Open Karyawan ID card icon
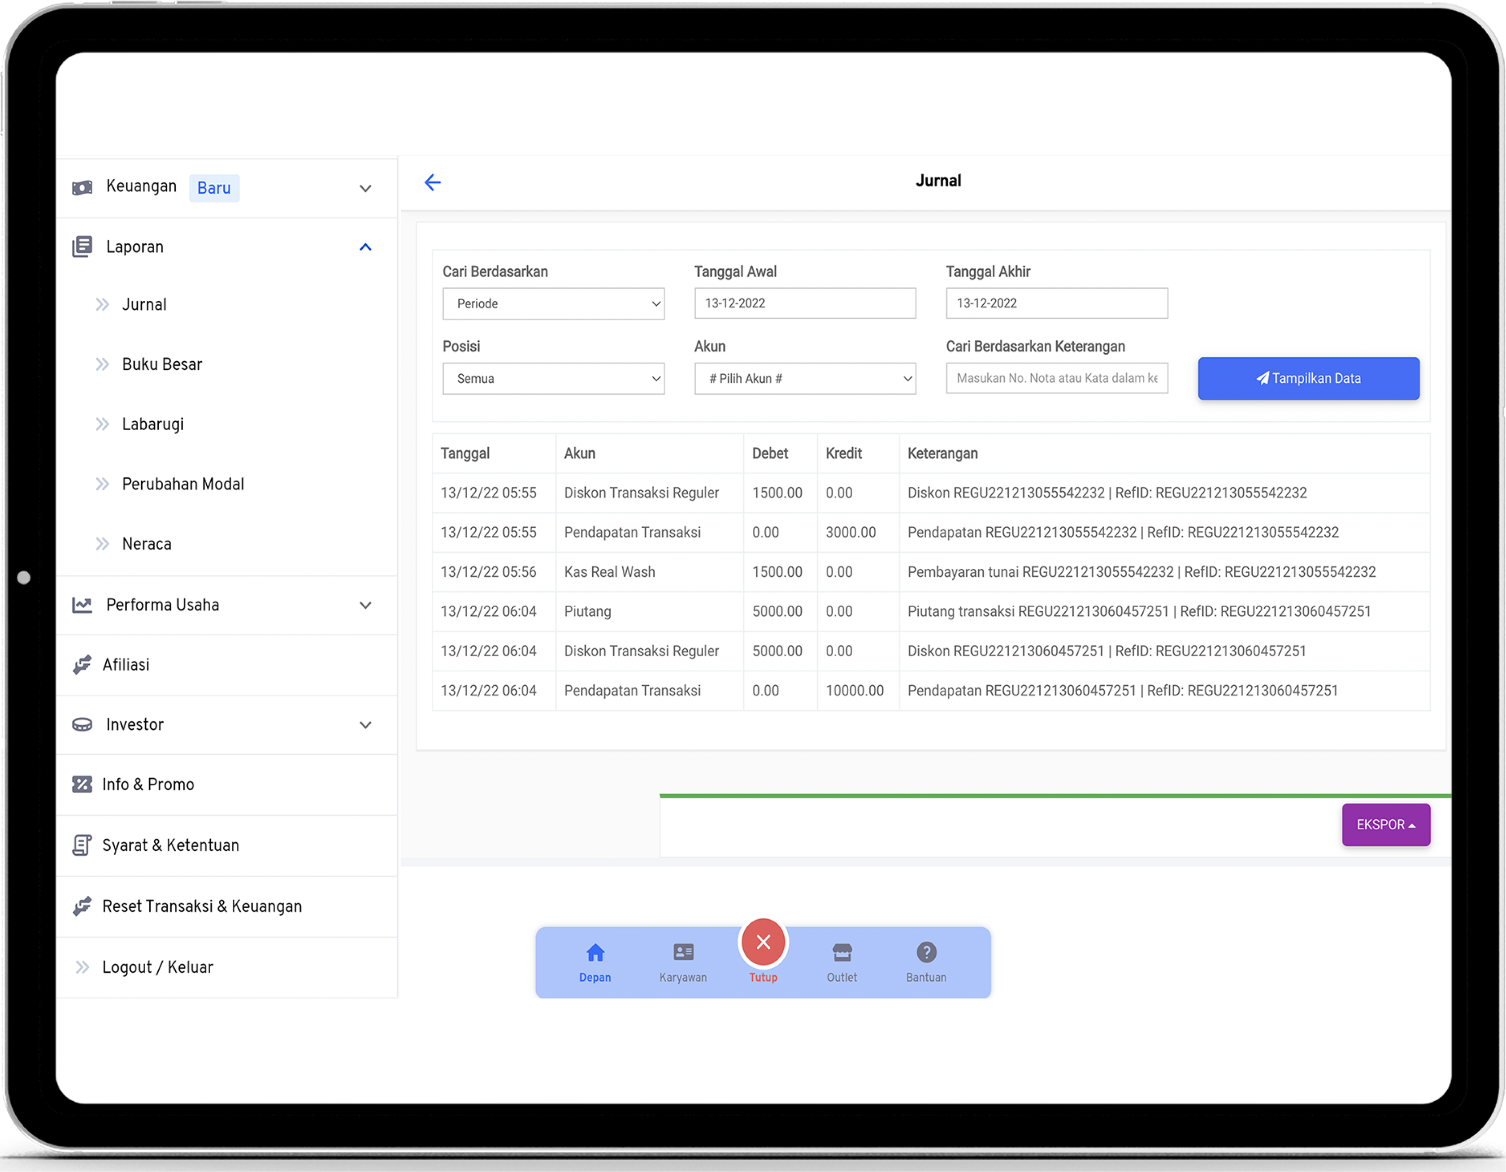 tap(683, 953)
